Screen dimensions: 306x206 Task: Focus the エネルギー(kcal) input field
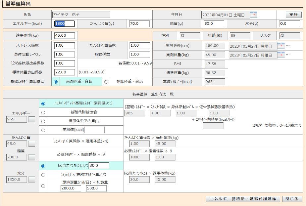65,24
